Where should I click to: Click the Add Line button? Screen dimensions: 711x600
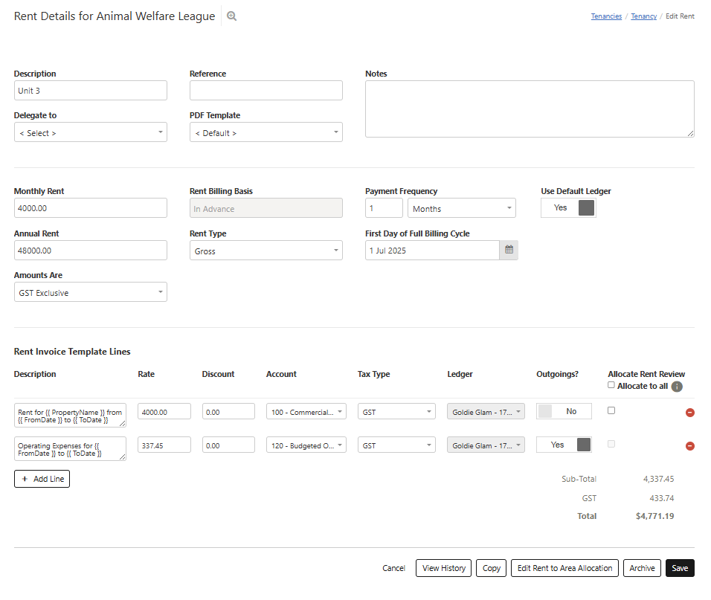42,479
